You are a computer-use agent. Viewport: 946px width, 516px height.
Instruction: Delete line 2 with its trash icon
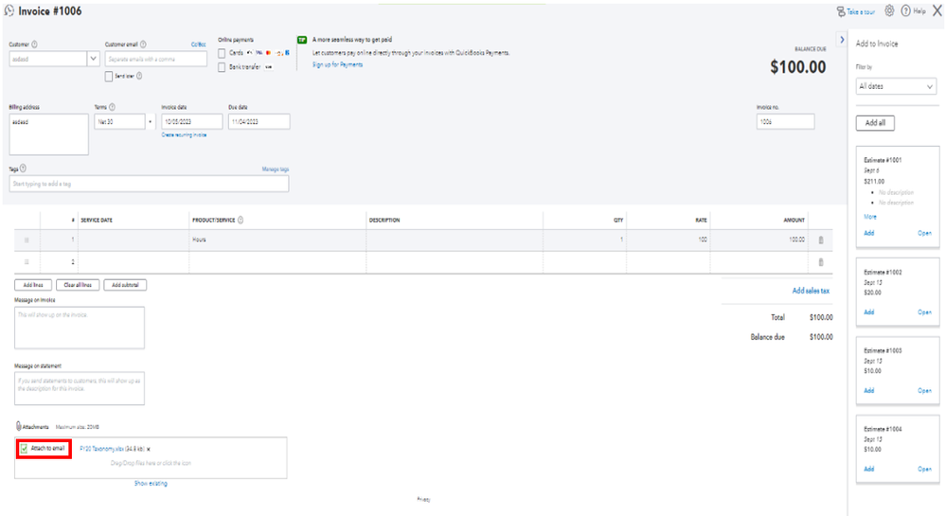[820, 262]
